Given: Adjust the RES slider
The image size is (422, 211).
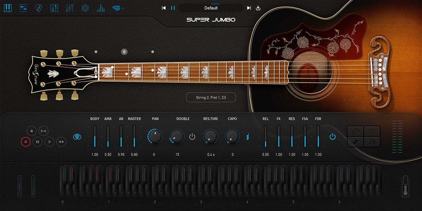Looking at the screenshot, I should 292,136.
